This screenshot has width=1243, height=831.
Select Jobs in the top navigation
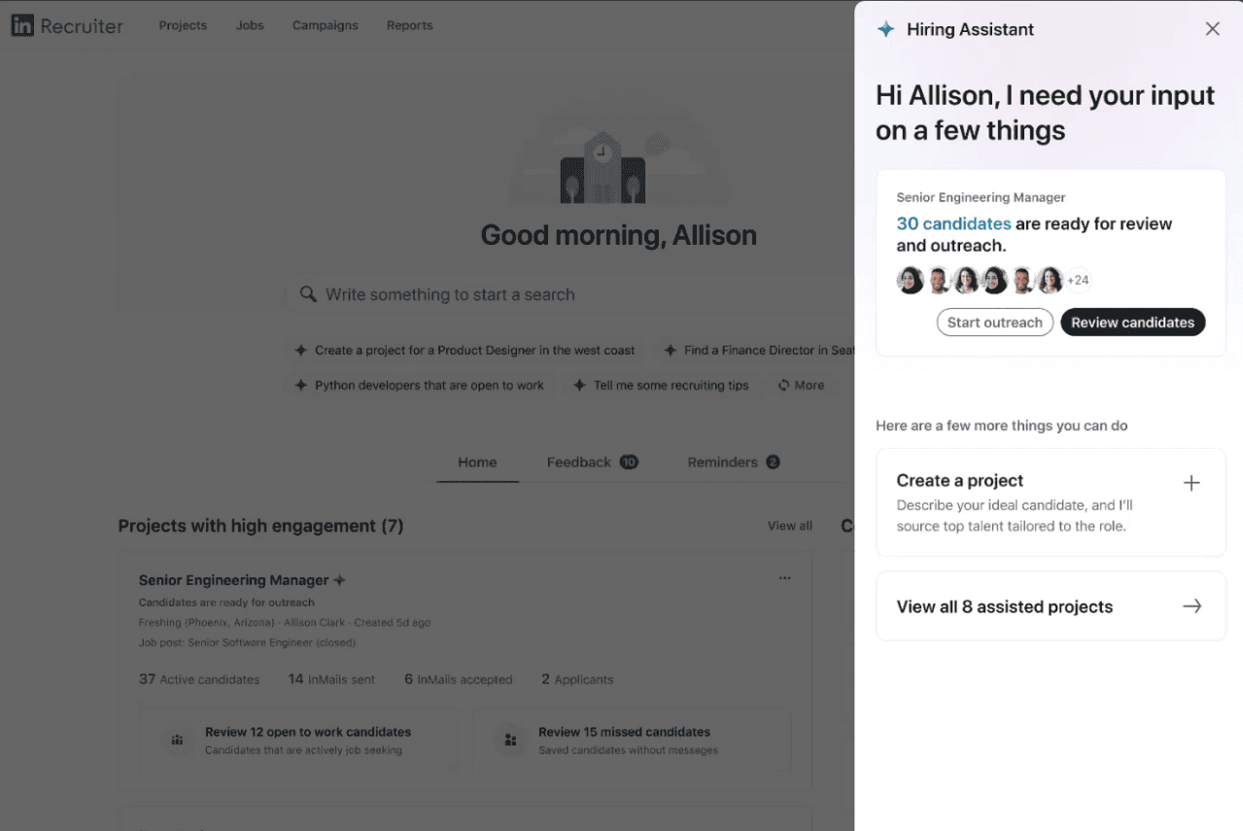click(250, 25)
